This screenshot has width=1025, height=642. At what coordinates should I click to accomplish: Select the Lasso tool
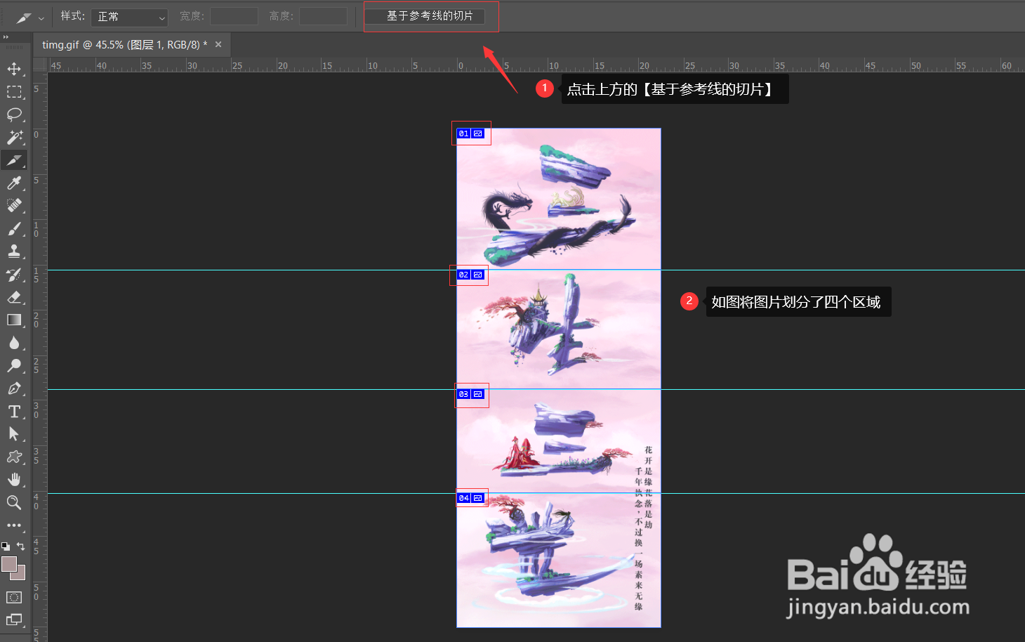point(14,114)
